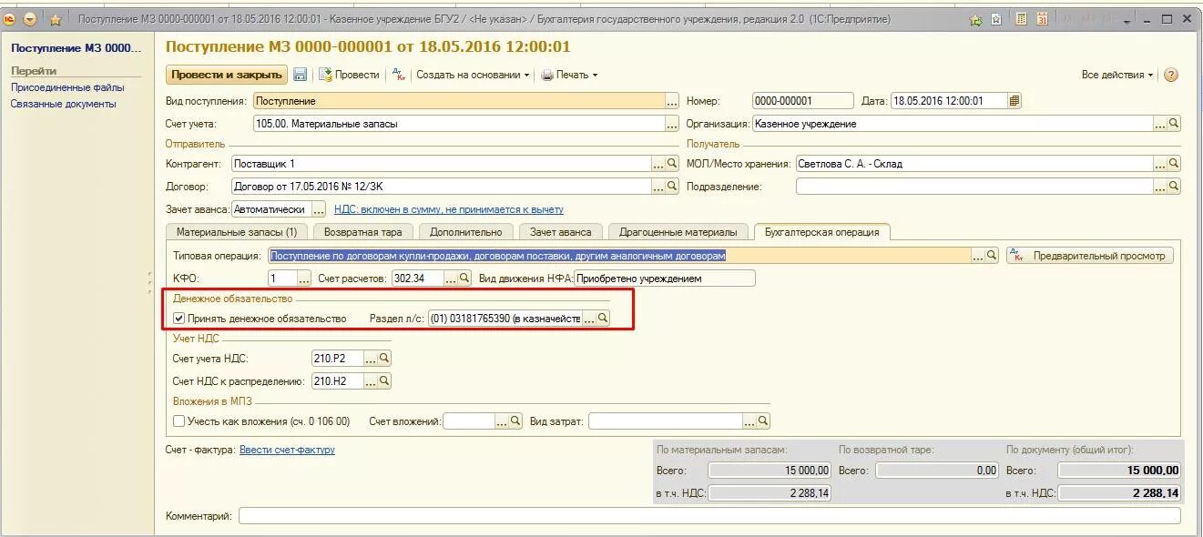
Task: Open the history icon in title bar
Action: tap(997, 19)
